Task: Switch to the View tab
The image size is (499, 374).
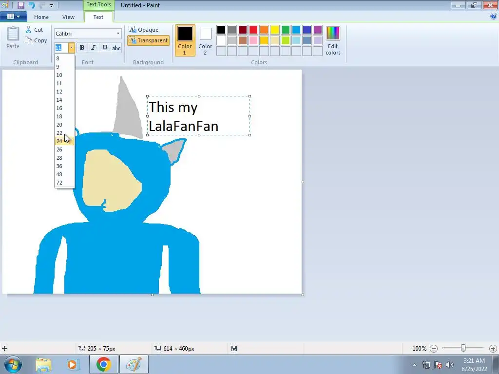Action: coord(68,17)
